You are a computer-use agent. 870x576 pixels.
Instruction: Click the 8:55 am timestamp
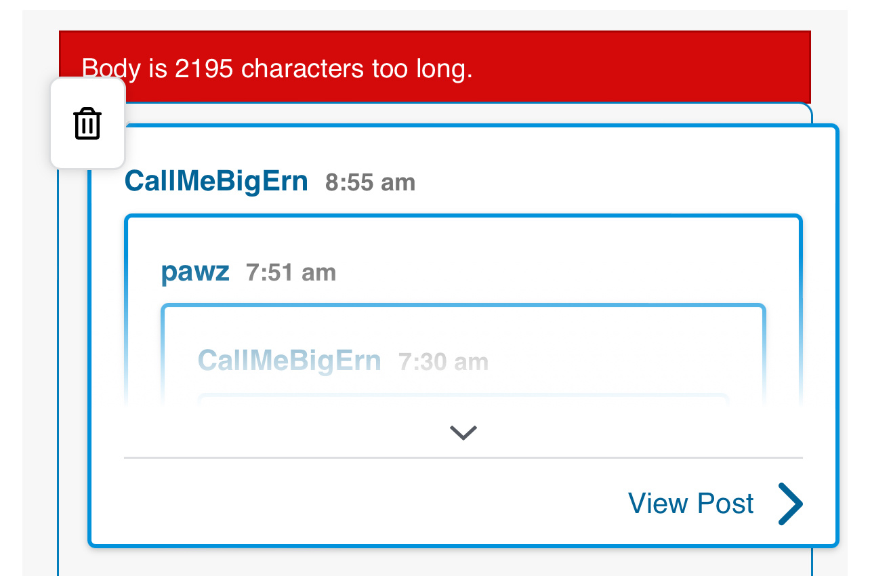click(370, 182)
